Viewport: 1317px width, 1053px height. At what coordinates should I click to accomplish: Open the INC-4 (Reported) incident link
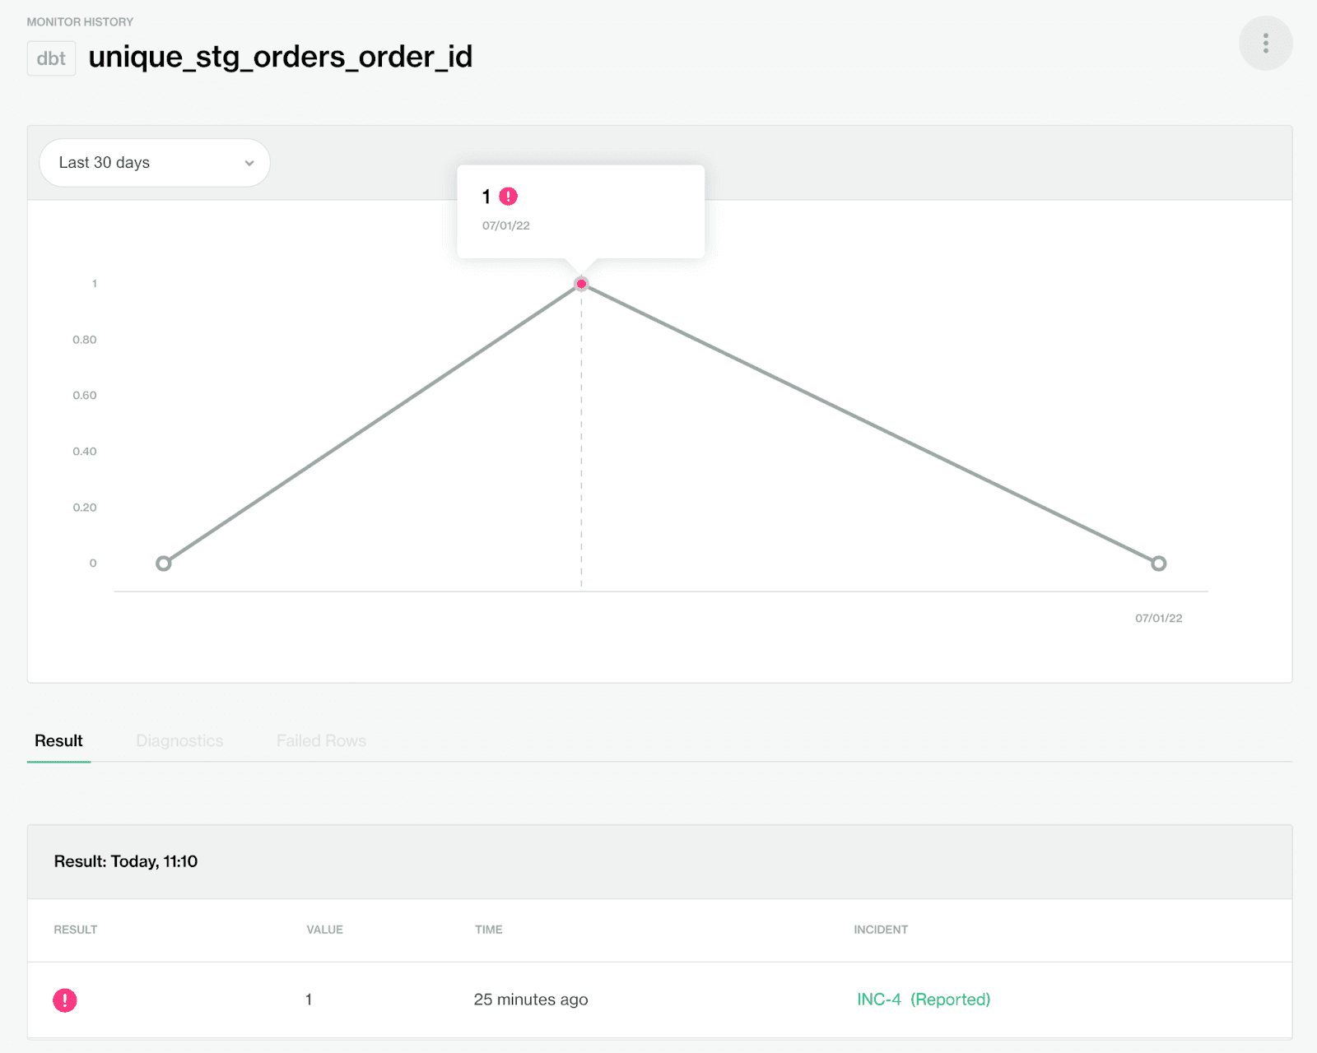(924, 1000)
